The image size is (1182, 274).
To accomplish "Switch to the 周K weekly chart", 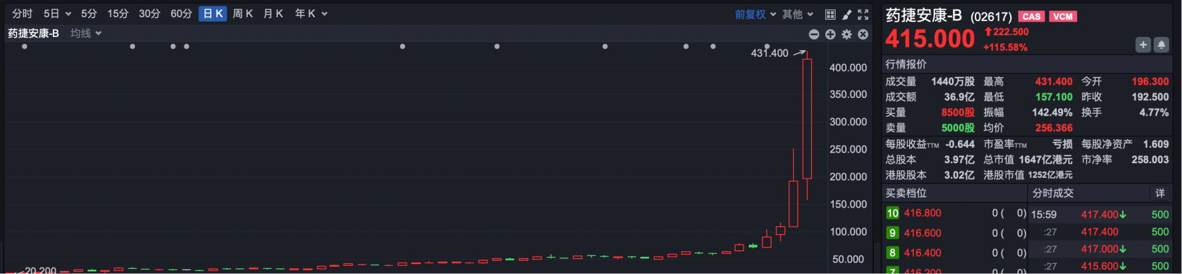I will coord(242,14).
